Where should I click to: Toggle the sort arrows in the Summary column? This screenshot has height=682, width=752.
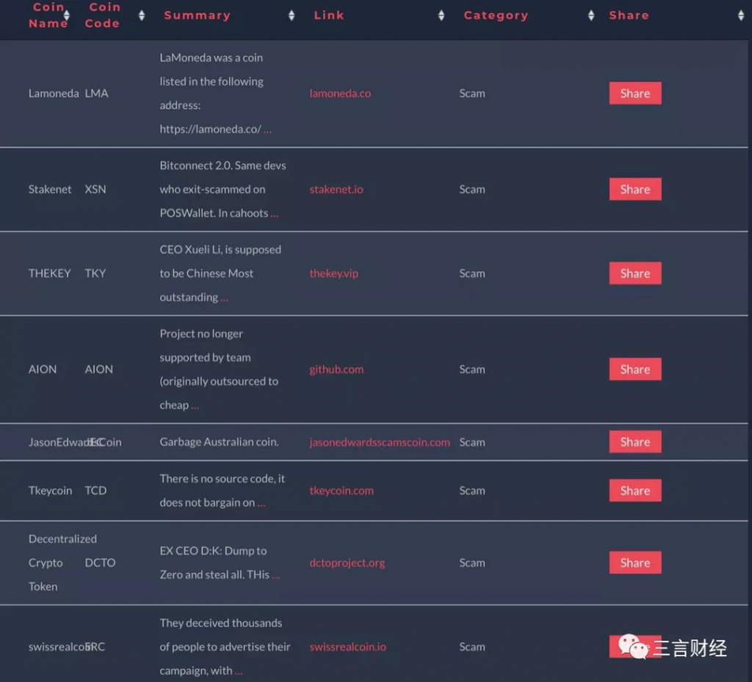coord(292,15)
